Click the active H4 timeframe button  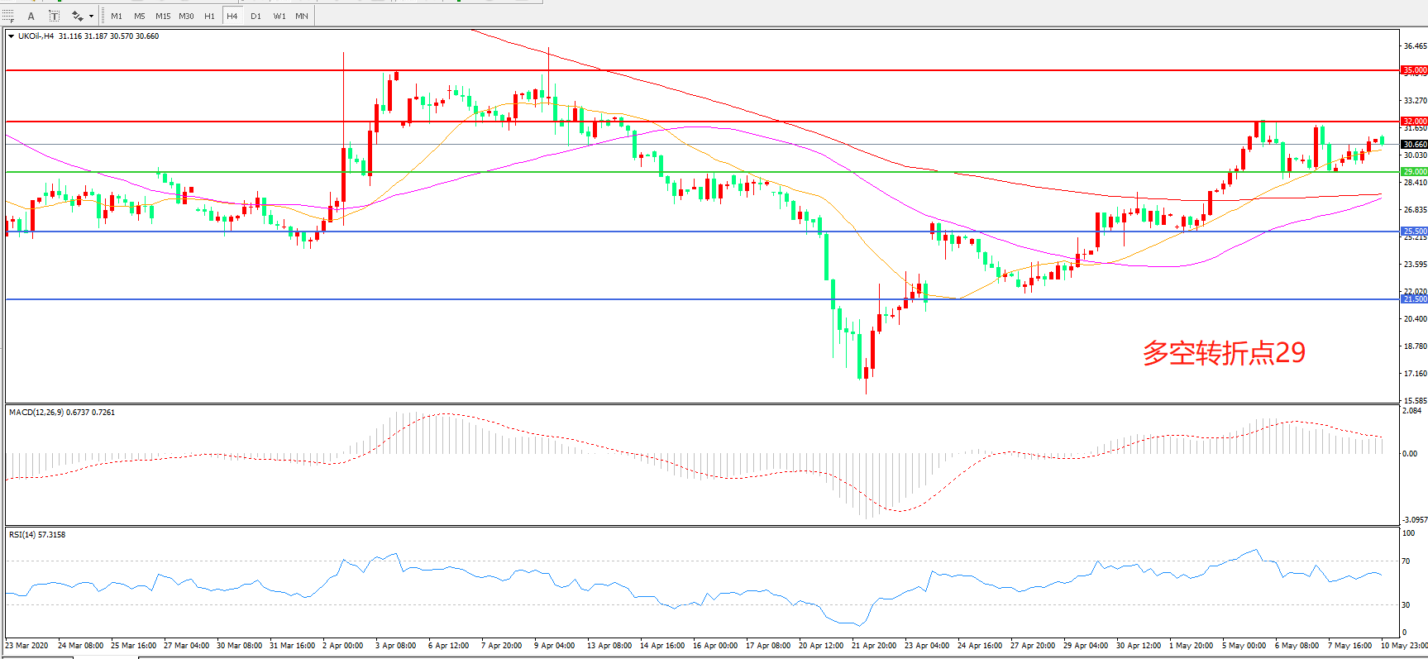point(232,16)
